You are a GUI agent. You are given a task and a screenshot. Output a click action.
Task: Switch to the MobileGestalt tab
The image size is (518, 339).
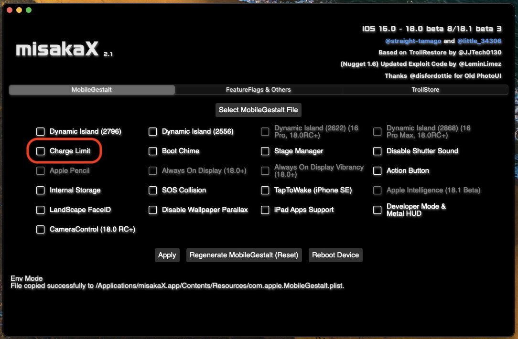[92, 89]
